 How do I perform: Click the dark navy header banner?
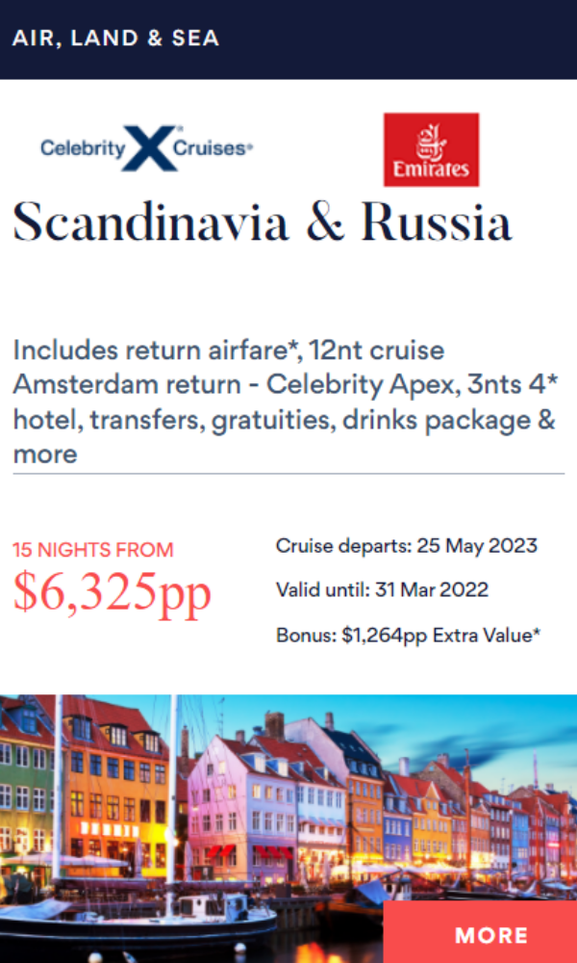click(x=288, y=39)
